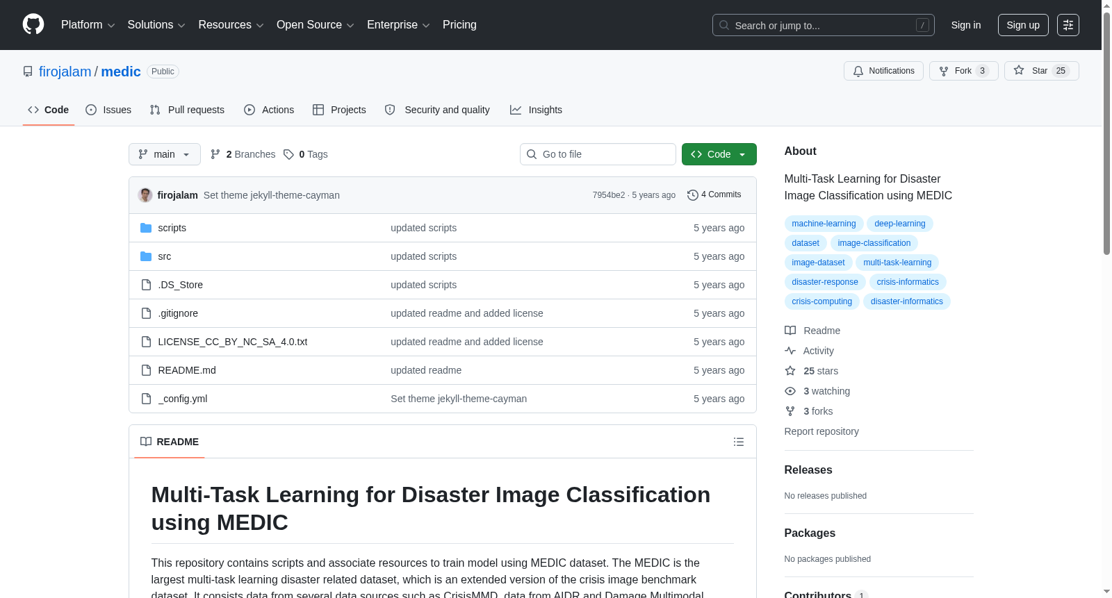Open the appearance settings icon button
1112x598 pixels.
1068,25
